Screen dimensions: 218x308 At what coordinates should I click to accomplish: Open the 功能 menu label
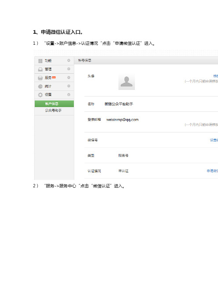coord(48,61)
